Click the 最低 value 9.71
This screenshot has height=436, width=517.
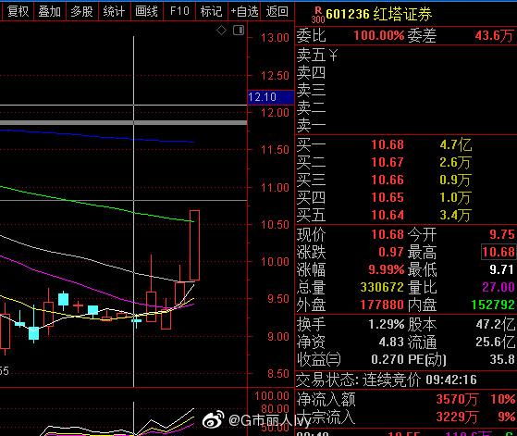(x=501, y=269)
